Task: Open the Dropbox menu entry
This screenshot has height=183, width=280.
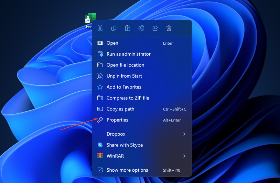Action: 142,134
